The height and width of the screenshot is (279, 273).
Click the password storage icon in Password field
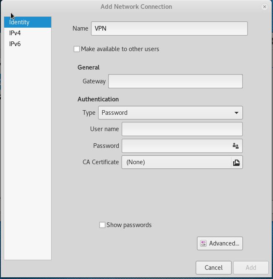click(235, 146)
